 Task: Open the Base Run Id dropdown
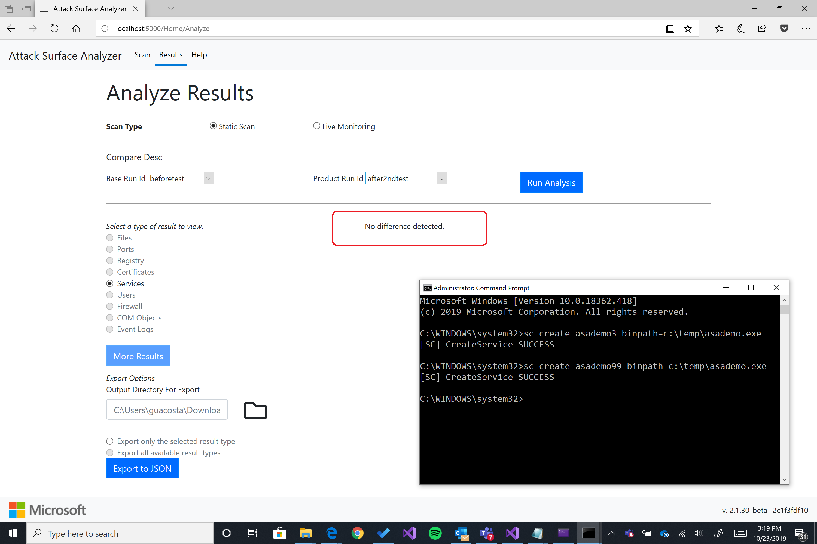tap(208, 178)
